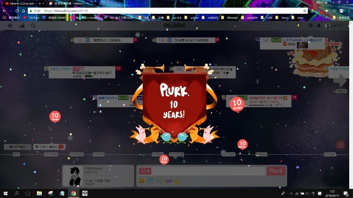Viewport: 353px width, 198px height.
Task: Show hidden bookmarks with the » chevron
Action: pos(326,18)
